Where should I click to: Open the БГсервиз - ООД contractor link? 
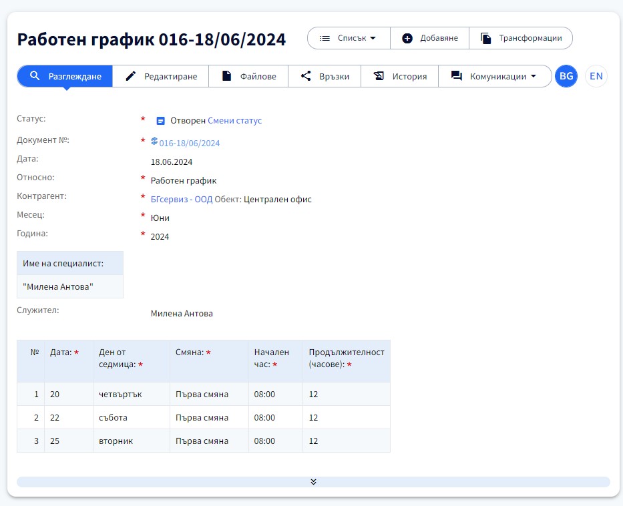pos(182,200)
